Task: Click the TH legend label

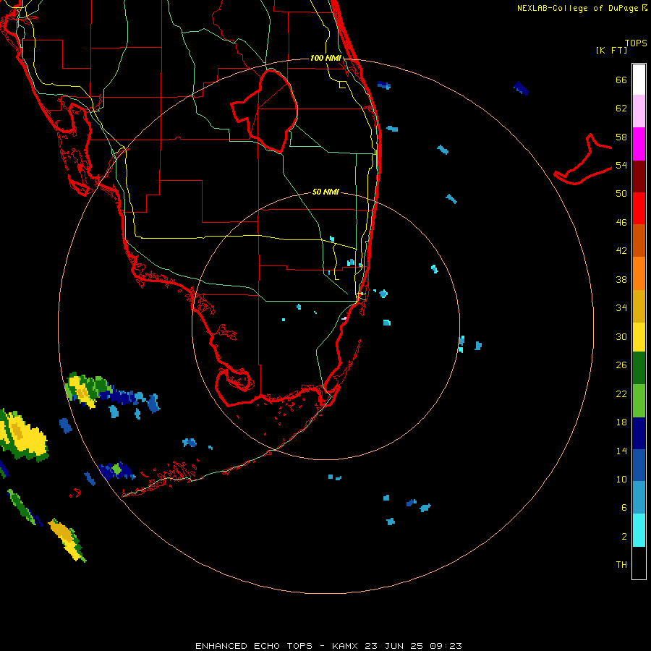Action: tap(621, 565)
